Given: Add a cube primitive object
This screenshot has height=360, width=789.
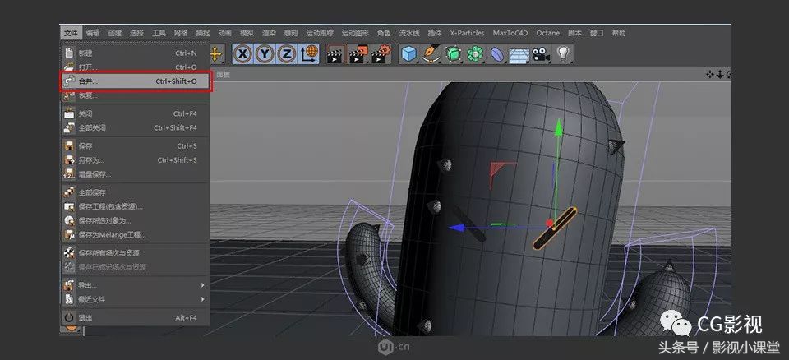Looking at the screenshot, I should [409, 54].
